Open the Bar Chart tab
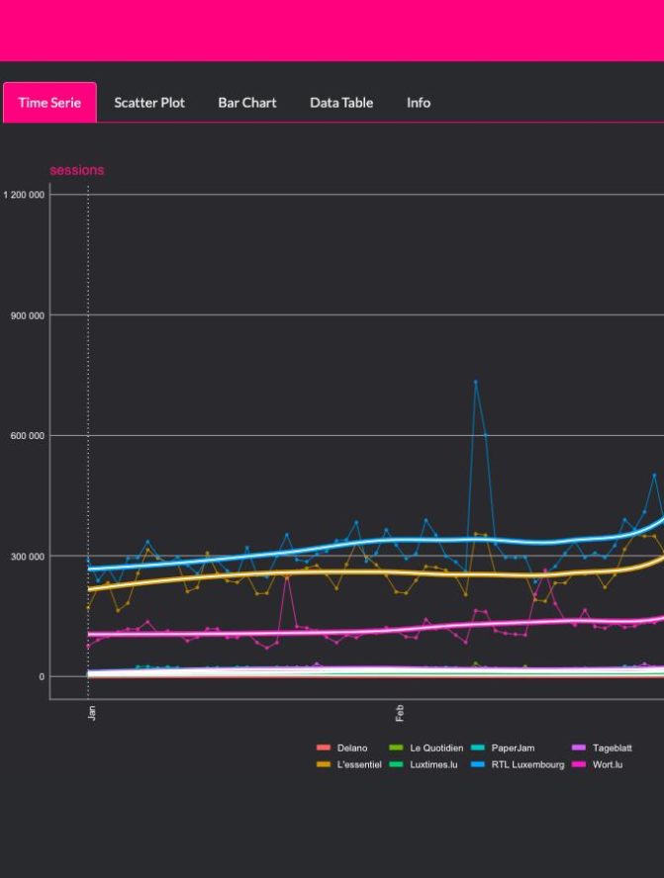This screenshot has width=664, height=878. coord(247,103)
